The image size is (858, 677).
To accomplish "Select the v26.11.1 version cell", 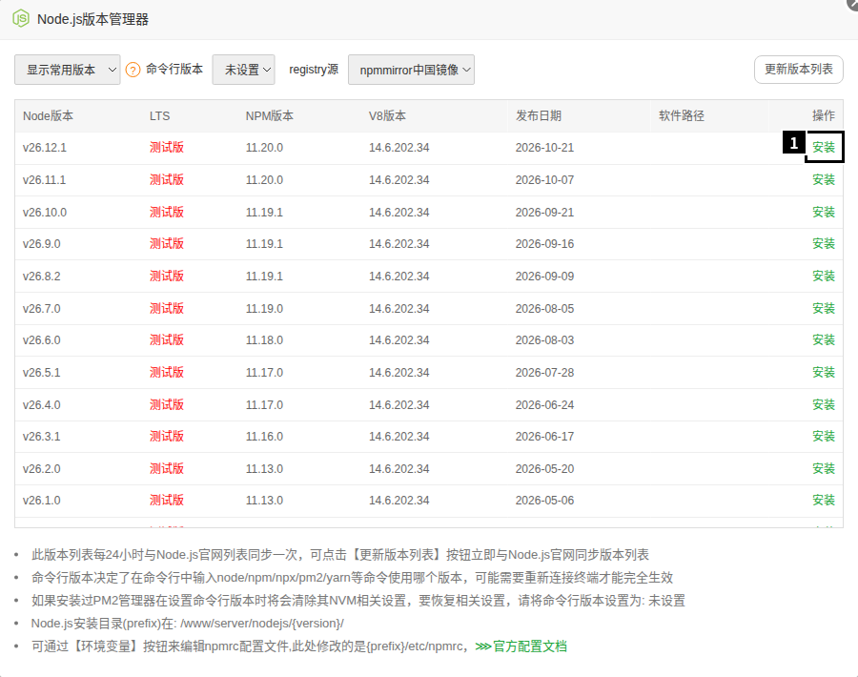I will pyautogui.click(x=44, y=180).
